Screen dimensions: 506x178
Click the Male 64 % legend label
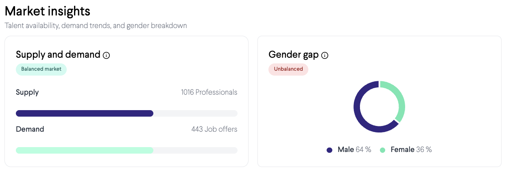354,150
